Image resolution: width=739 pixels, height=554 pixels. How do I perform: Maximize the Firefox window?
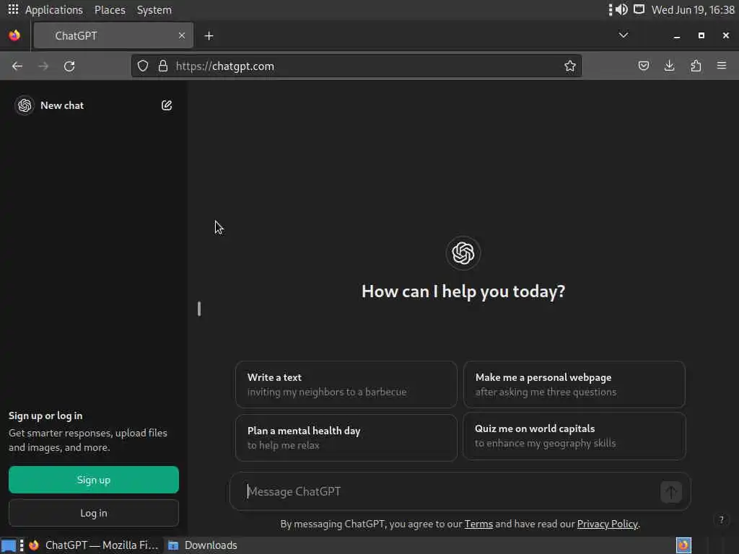(x=701, y=35)
